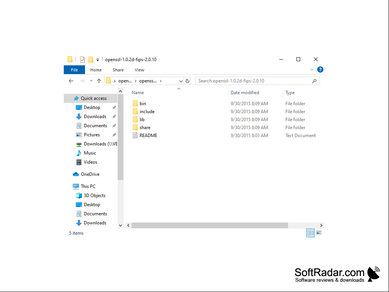This screenshot has height=292, width=389.
Task: Select This PC in the navigation pane
Action: 88,186
